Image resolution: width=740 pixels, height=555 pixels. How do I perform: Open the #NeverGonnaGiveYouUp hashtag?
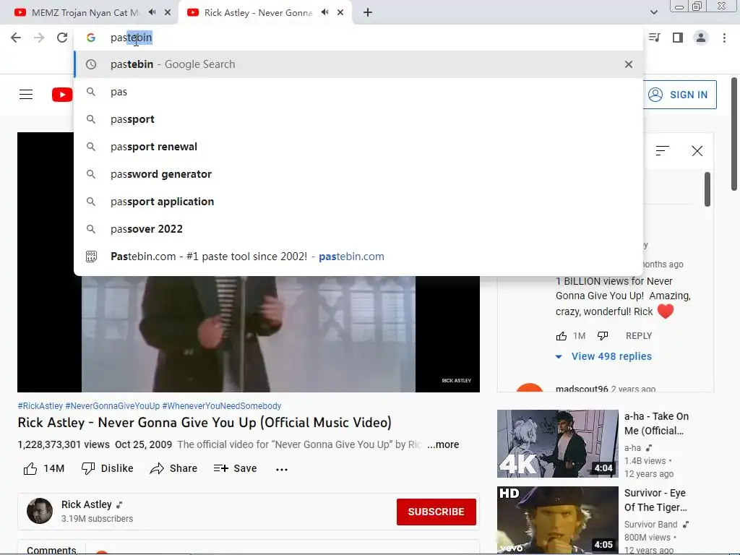(x=112, y=406)
